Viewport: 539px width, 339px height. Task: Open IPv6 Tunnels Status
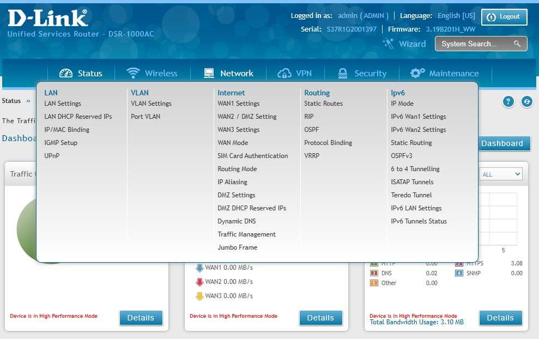[x=419, y=221]
